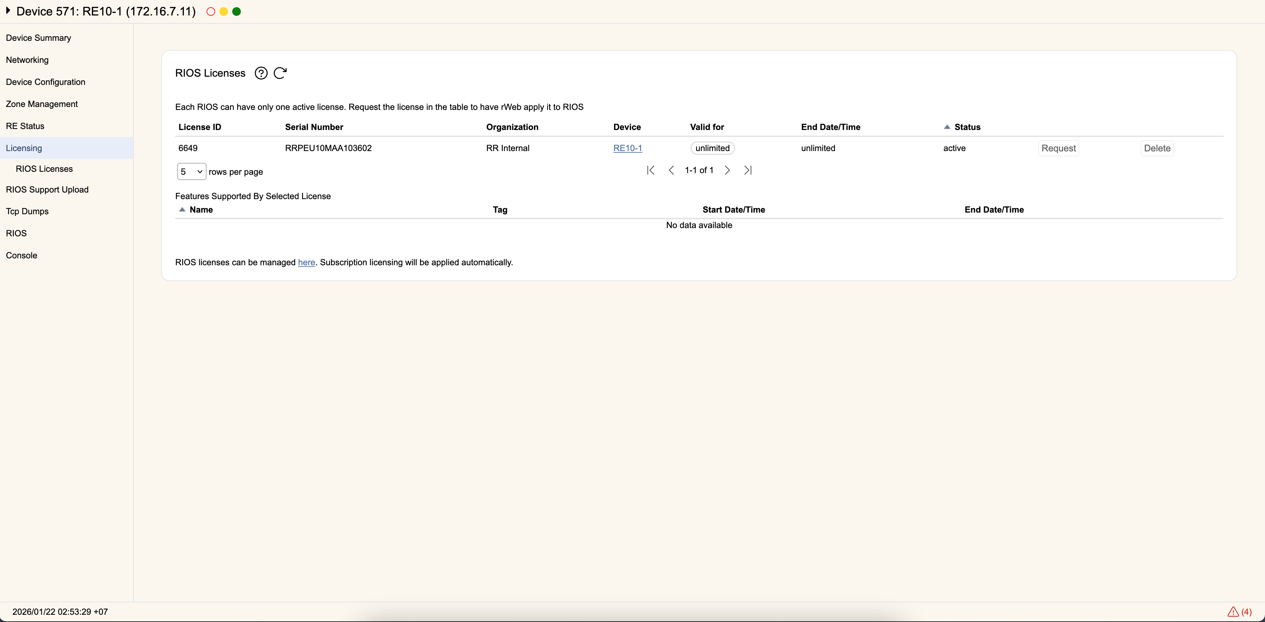Open the alerts warning triangle icon
1265x622 pixels.
[x=1233, y=612]
